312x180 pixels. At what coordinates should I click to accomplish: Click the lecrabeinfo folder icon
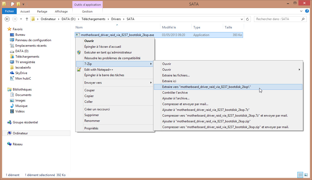point(12,67)
